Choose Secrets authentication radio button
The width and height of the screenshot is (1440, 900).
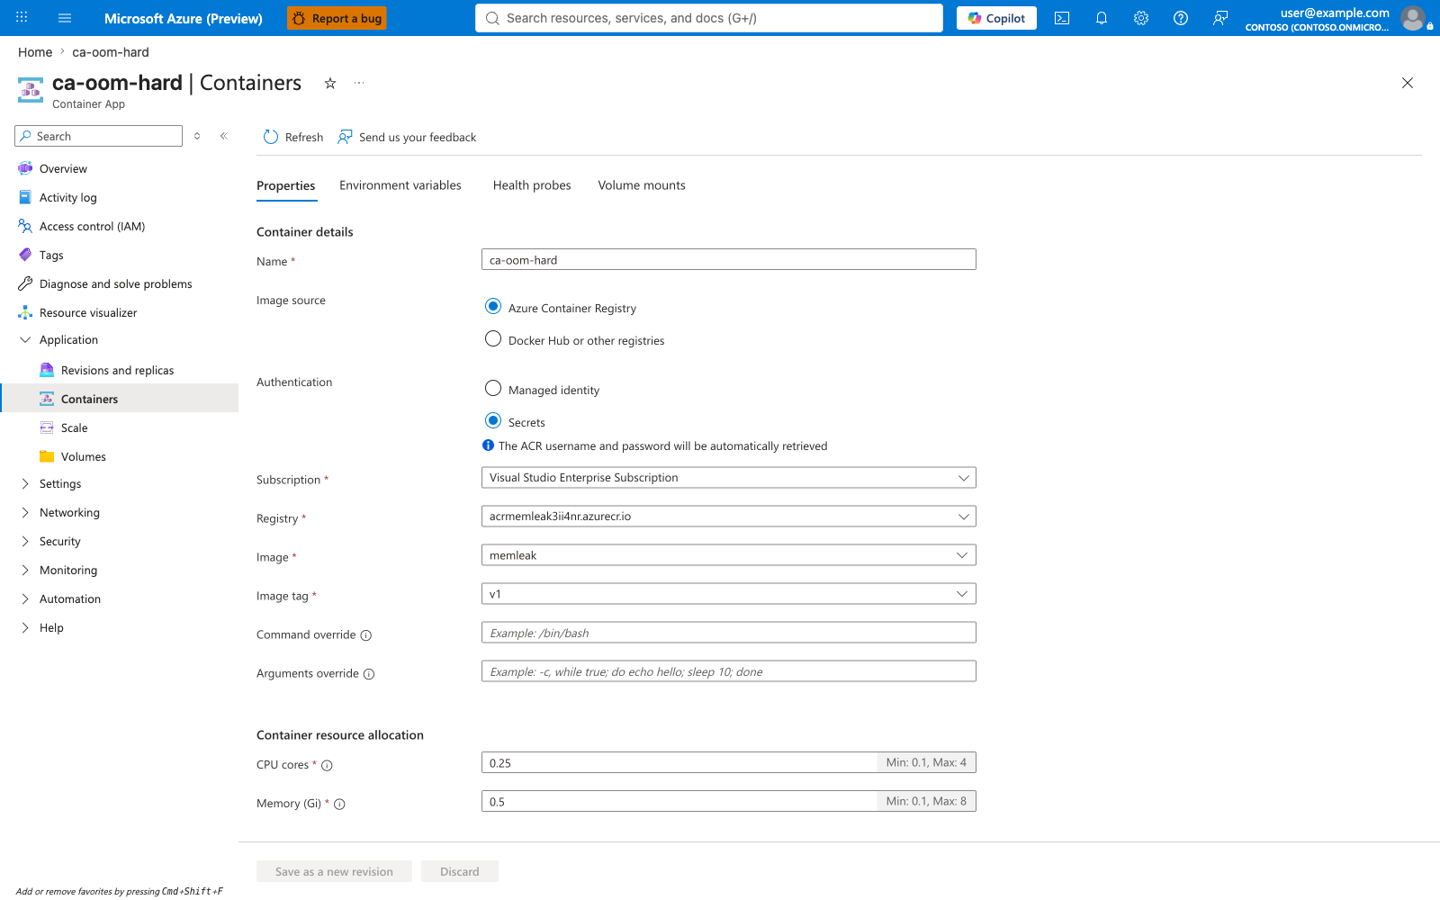(x=493, y=421)
